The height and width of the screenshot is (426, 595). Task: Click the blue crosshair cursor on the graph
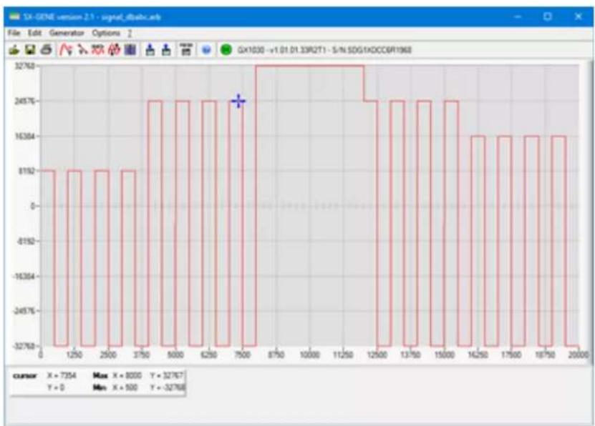coord(238,101)
